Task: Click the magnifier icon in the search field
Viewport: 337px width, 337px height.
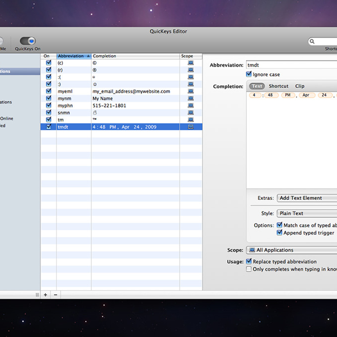Action: (312, 42)
